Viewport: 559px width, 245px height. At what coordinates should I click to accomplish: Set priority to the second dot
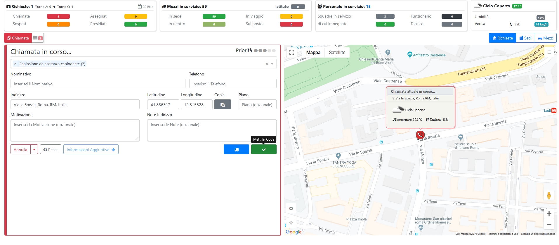point(260,51)
